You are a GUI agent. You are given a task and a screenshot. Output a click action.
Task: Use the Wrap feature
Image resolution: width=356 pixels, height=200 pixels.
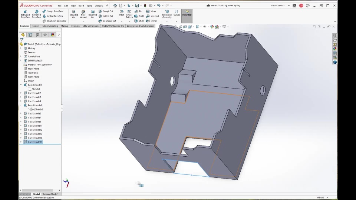[151, 11]
